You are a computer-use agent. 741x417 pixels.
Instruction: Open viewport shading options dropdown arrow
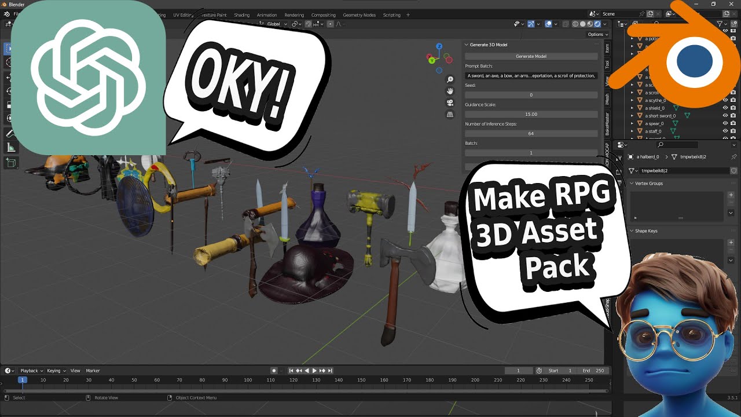(606, 24)
